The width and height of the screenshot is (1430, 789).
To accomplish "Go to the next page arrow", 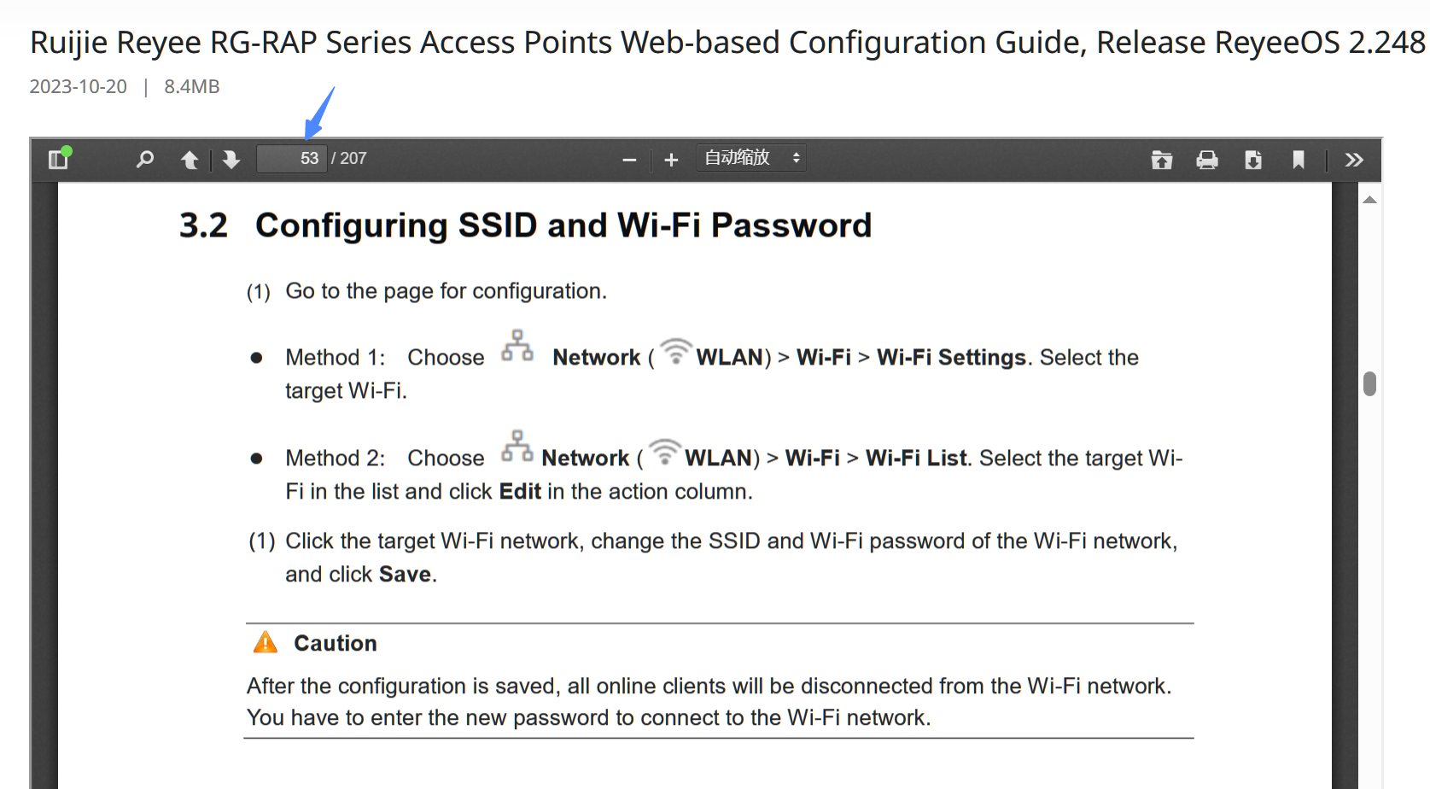I will pyautogui.click(x=231, y=160).
